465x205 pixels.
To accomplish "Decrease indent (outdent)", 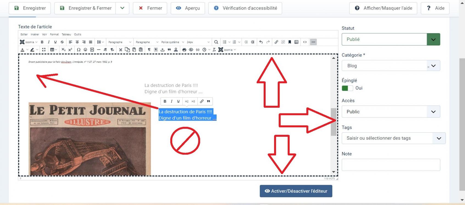I will click(x=246, y=42).
